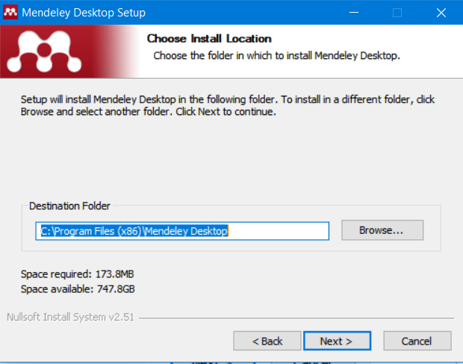
Task: Click the 'Mendeley Desktop Setup' title bar text
Action: coord(83,13)
